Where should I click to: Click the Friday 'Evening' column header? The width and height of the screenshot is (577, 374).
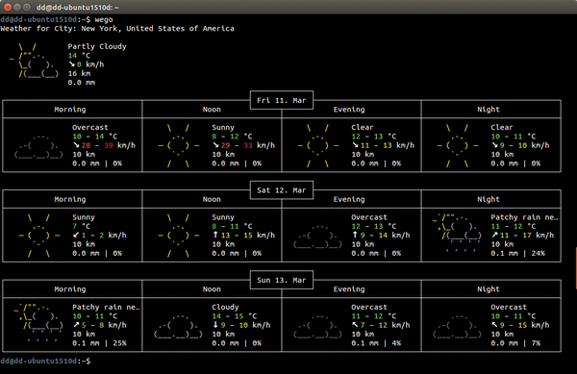[349, 110]
